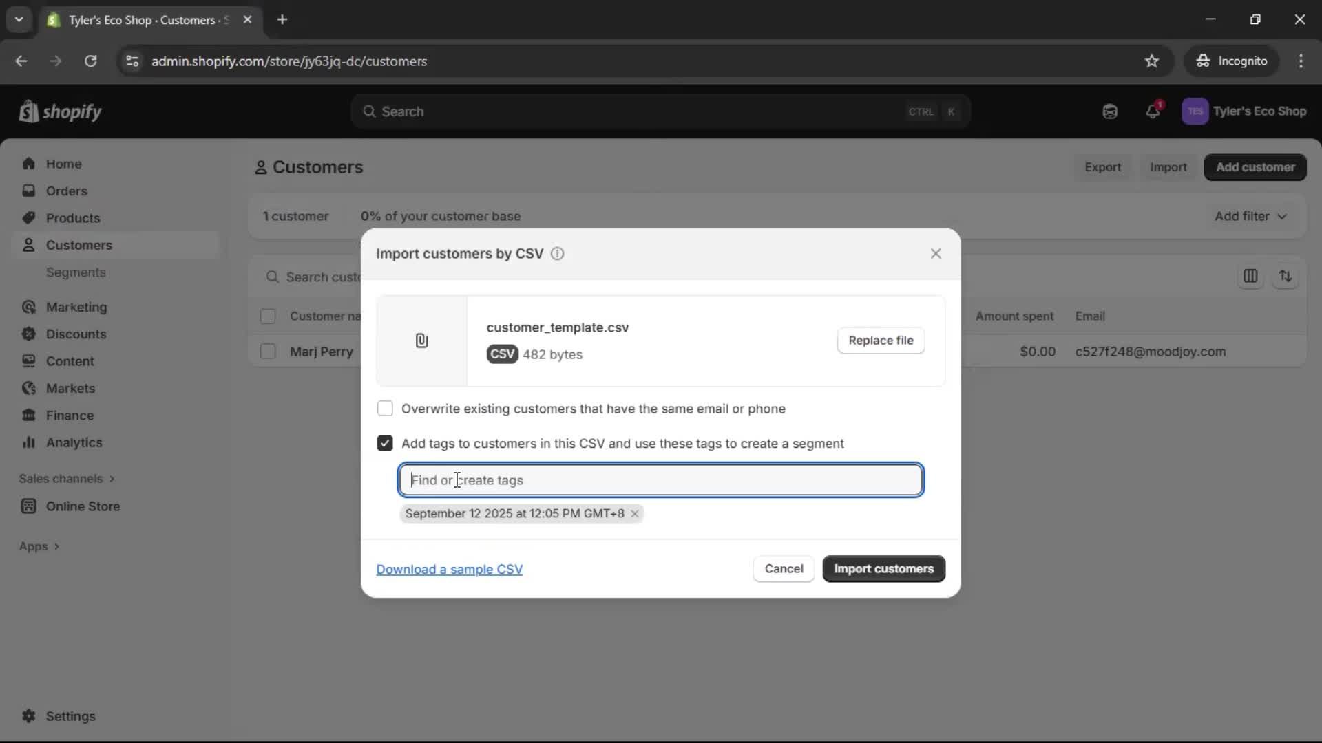
Task: Open the Discounts section in the sidebar
Action: 76,334
